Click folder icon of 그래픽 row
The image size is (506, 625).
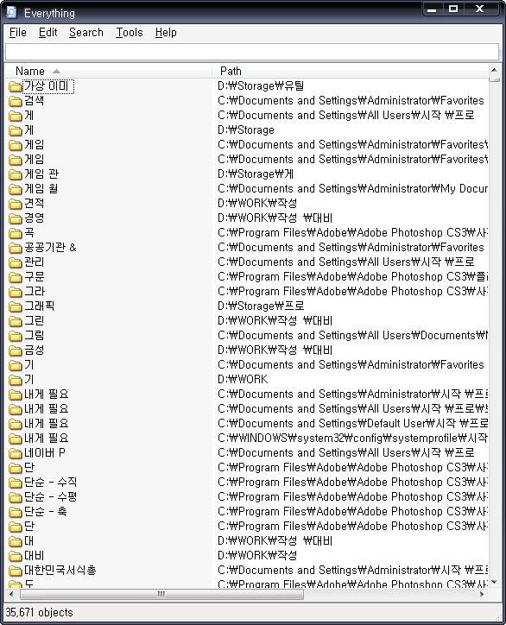point(16,307)
